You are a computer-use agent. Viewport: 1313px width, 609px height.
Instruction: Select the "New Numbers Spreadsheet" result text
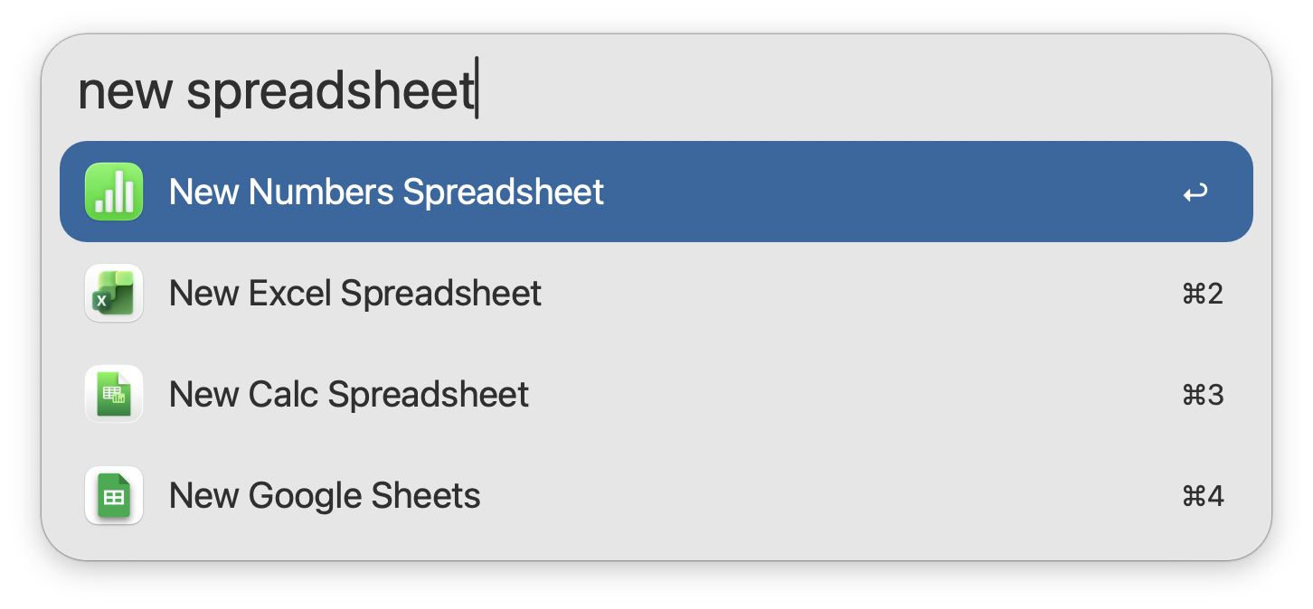[x=386, y=192]
